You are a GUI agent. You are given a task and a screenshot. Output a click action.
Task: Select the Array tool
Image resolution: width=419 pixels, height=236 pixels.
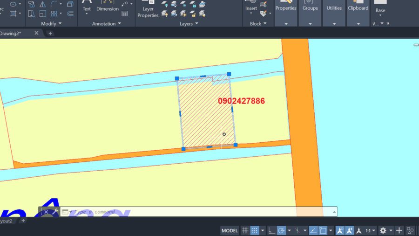click(x=54, y=14)
